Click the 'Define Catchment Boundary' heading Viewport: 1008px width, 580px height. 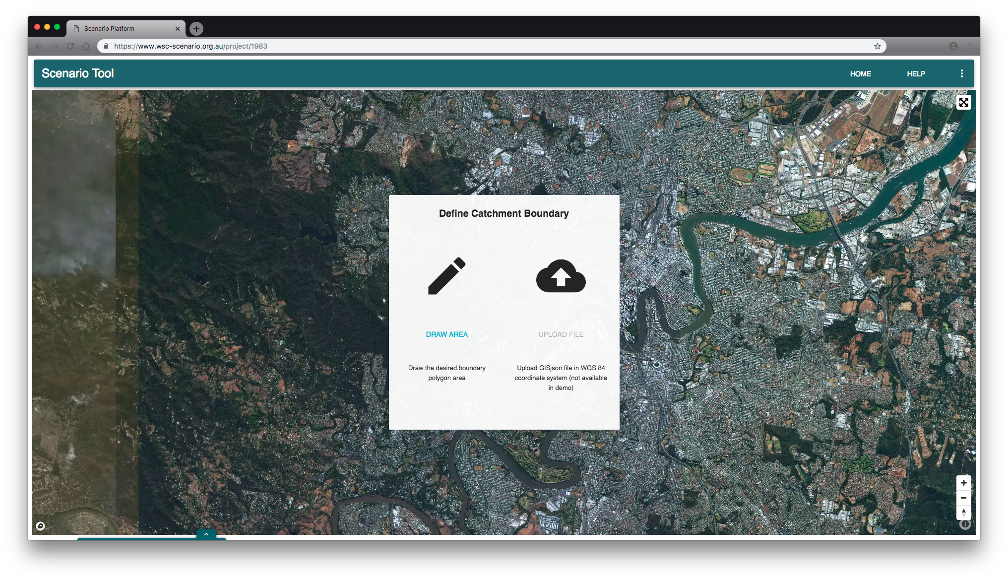pyautogui.click(x=504, y=213)
